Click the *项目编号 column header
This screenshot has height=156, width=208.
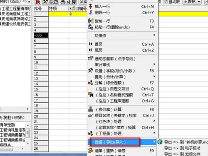coord(78,9)
